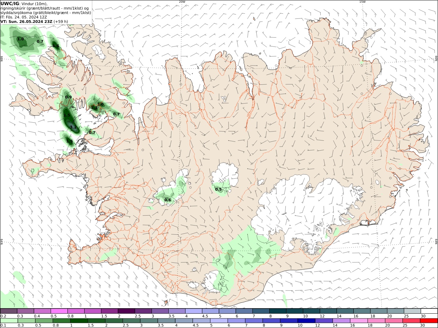Click the 0.6 precipitation label beside the glacier
Screen dimensions: 438x328
point(168,200)
